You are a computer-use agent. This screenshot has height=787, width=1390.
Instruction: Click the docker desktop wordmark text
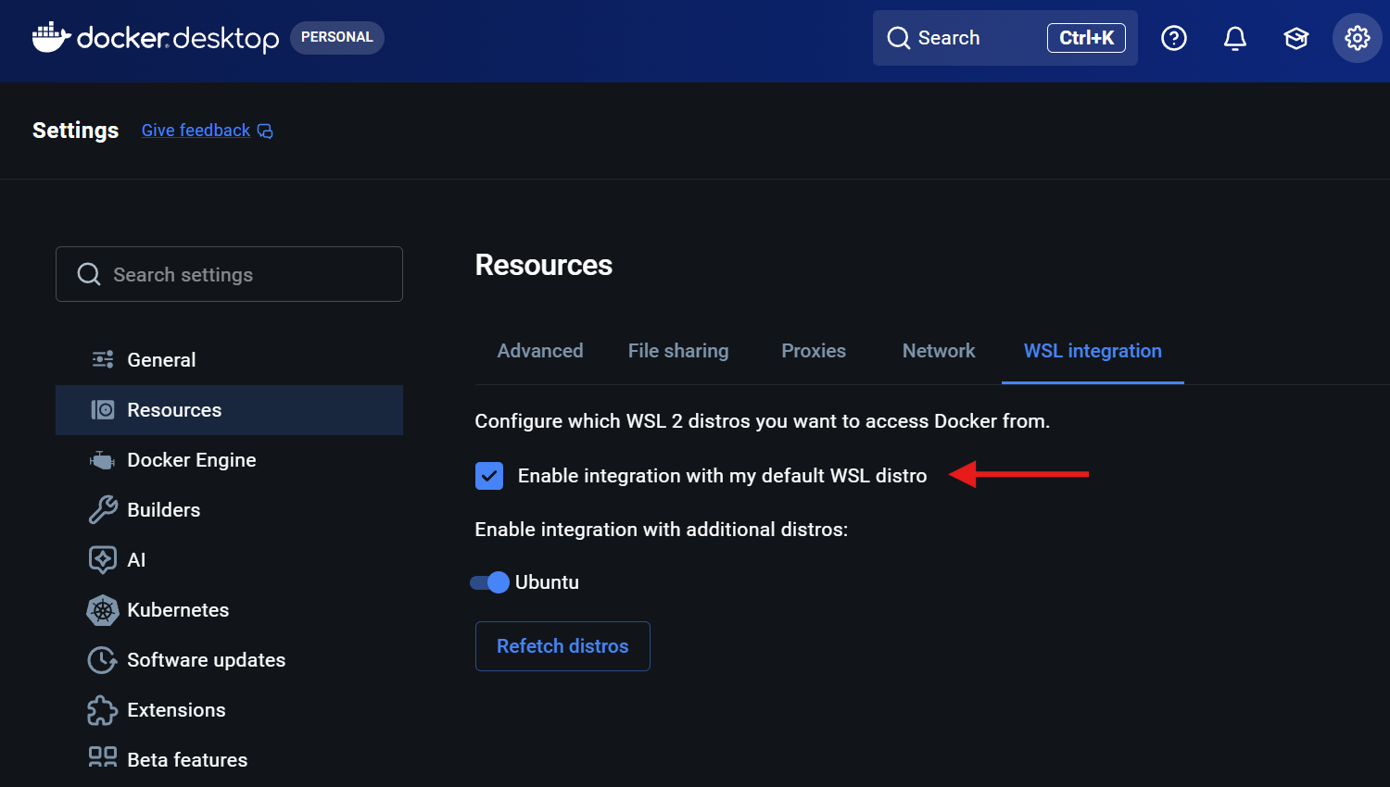tap(178, 38)
